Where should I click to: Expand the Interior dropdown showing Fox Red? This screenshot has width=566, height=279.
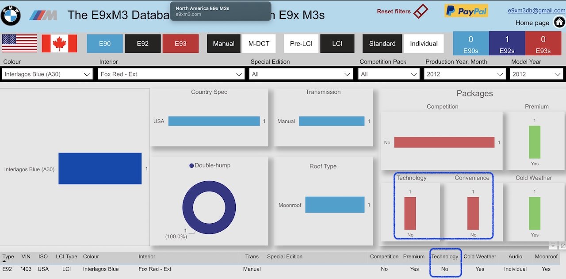point(171,74)
